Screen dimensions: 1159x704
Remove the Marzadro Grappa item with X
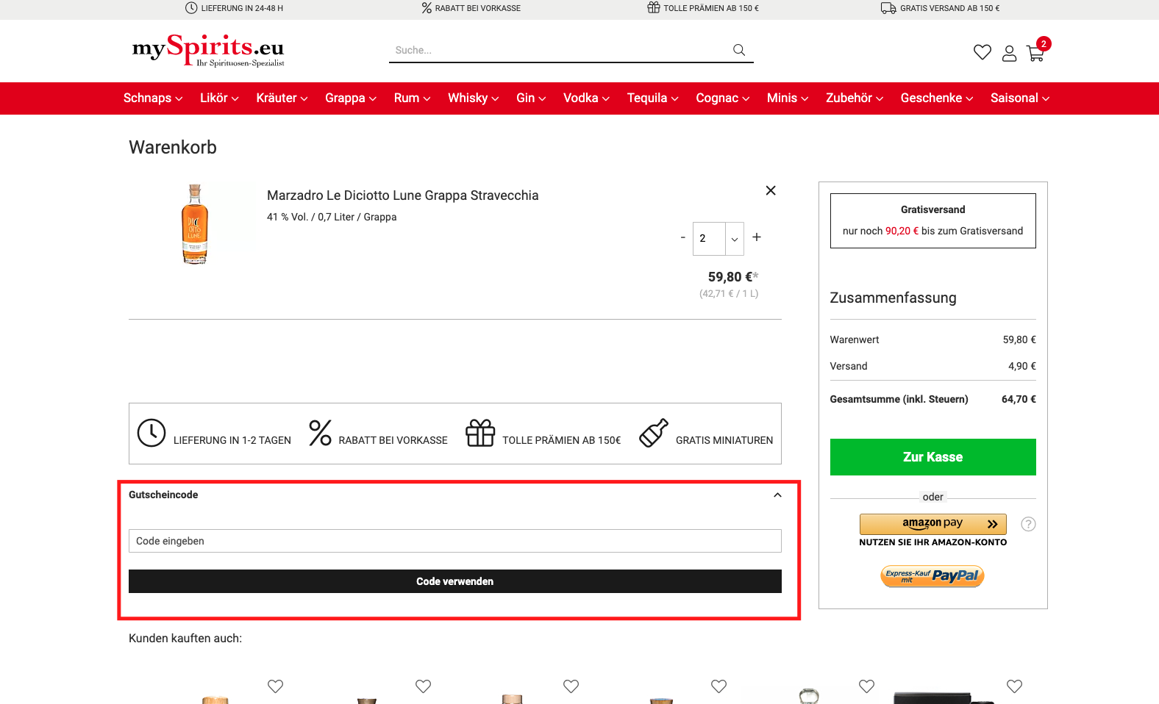click(x=771, y=190)
